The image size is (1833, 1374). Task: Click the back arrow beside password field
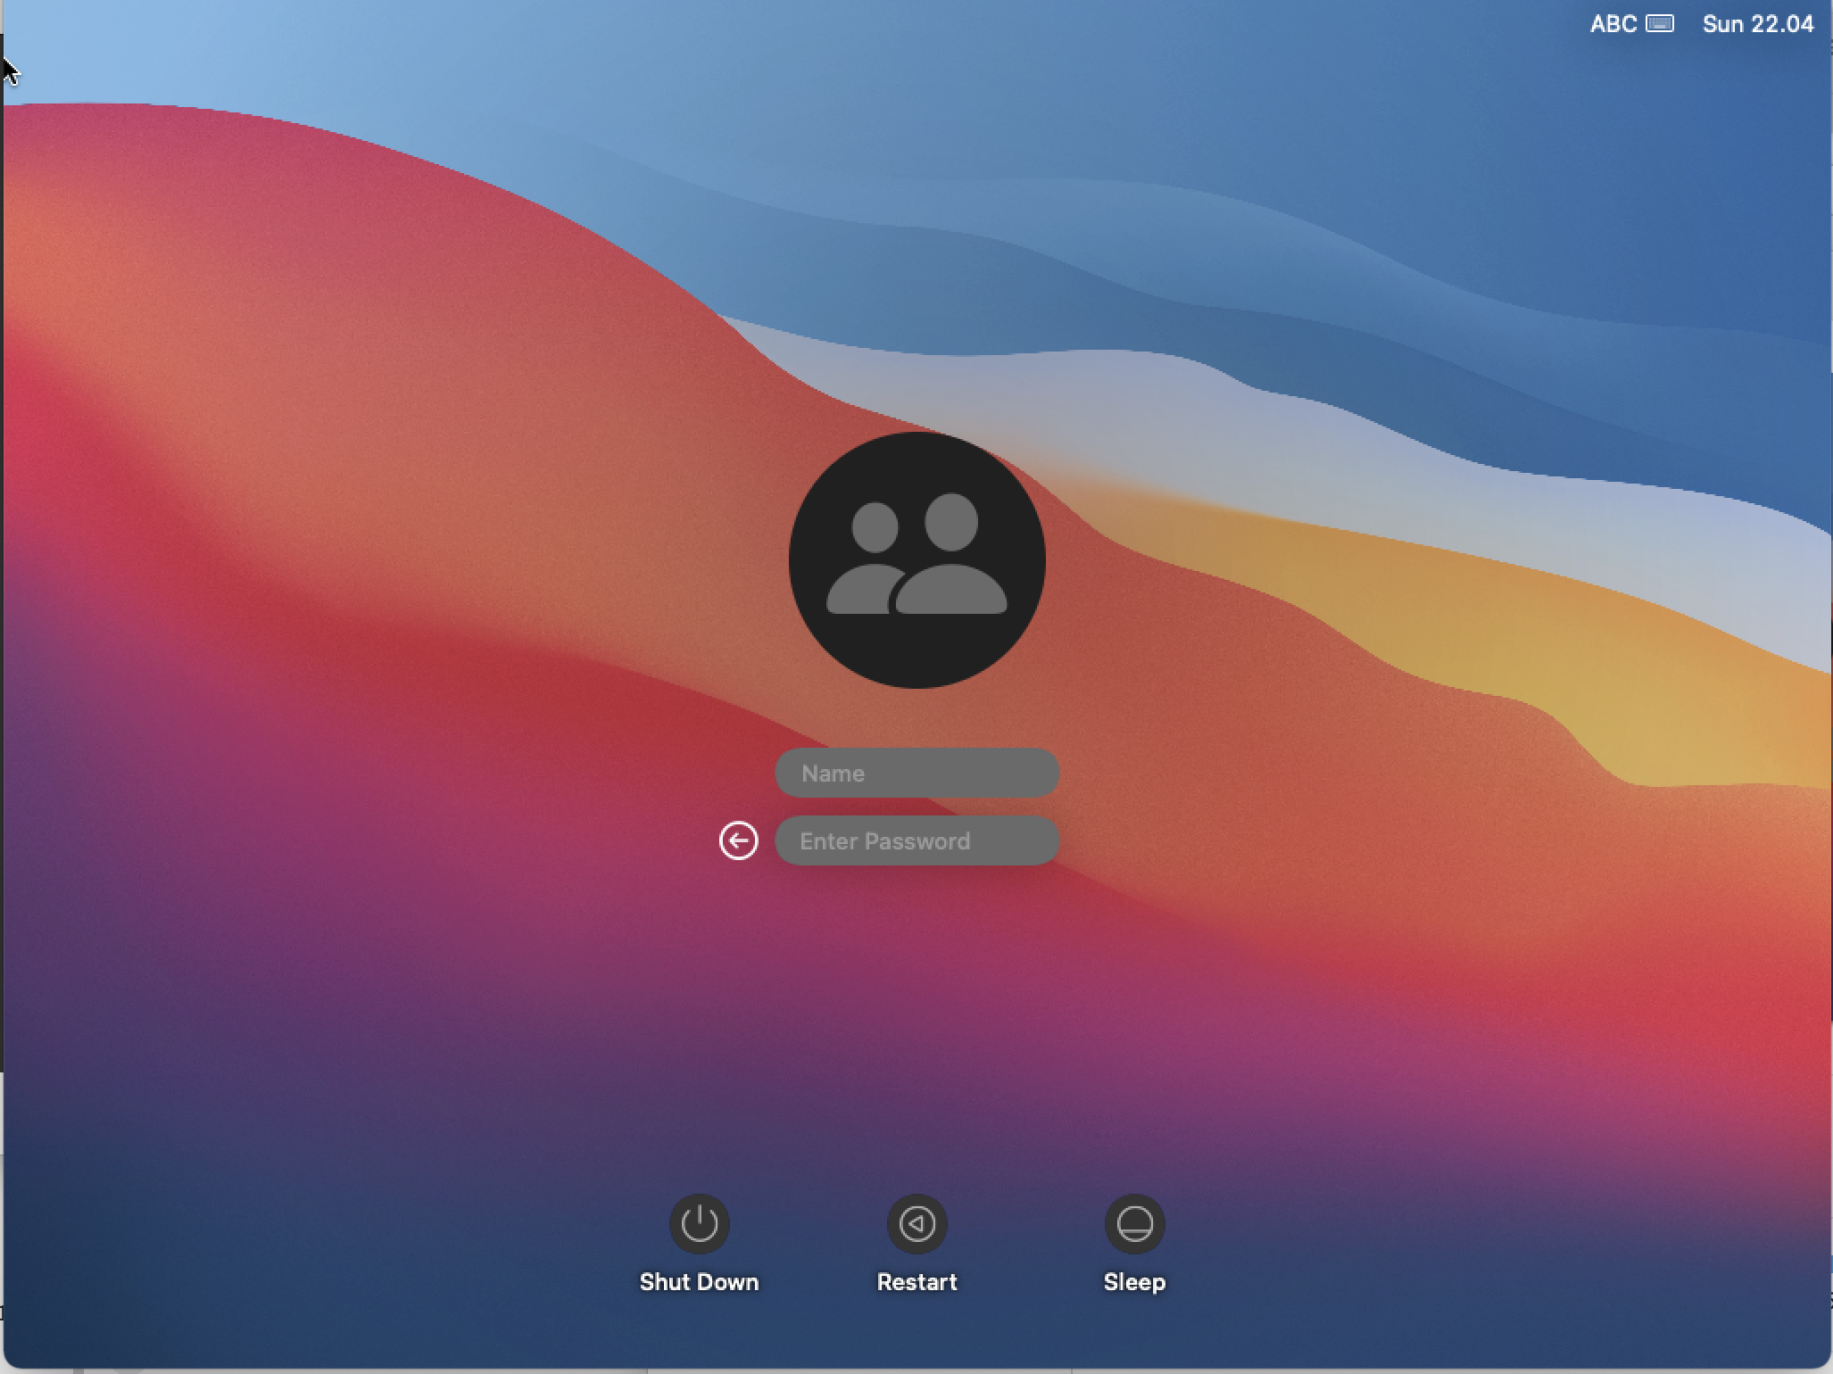tap(739, 840)
